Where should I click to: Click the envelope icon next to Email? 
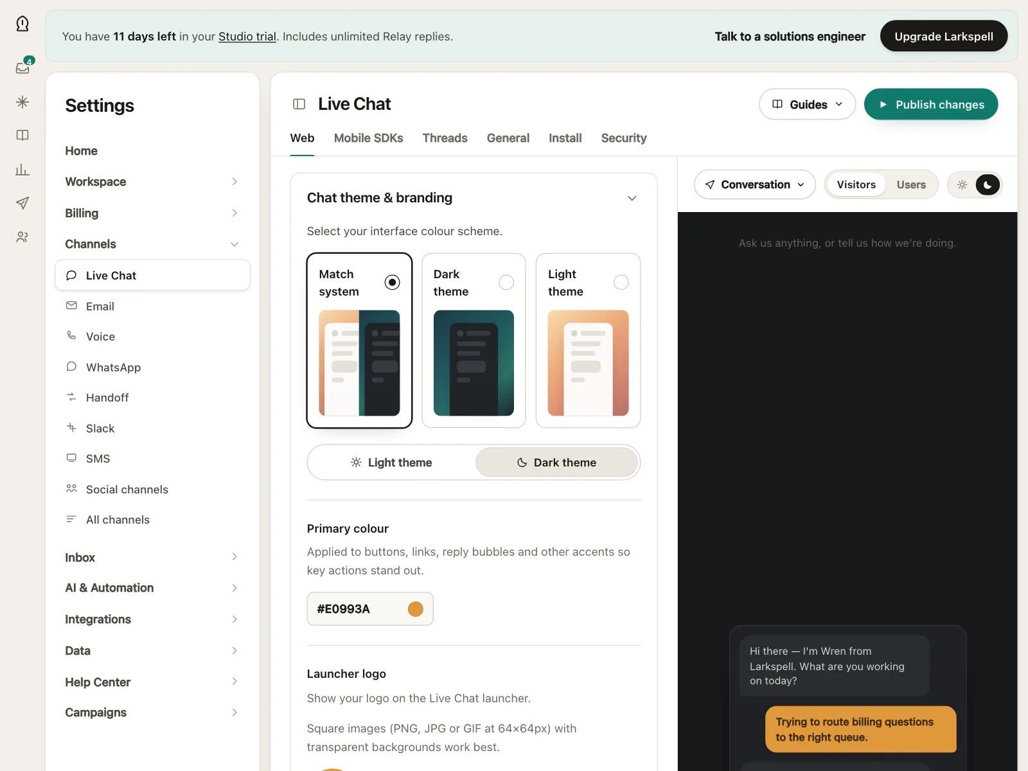[71, 306]
